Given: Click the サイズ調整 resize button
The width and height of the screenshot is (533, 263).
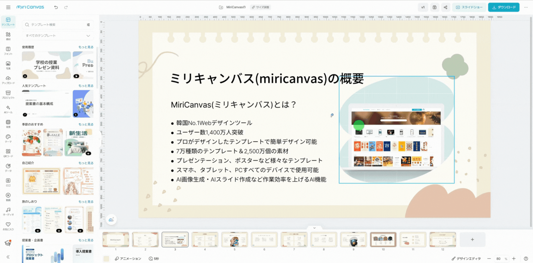Looking at the screenshot, I should coord(260,7).
